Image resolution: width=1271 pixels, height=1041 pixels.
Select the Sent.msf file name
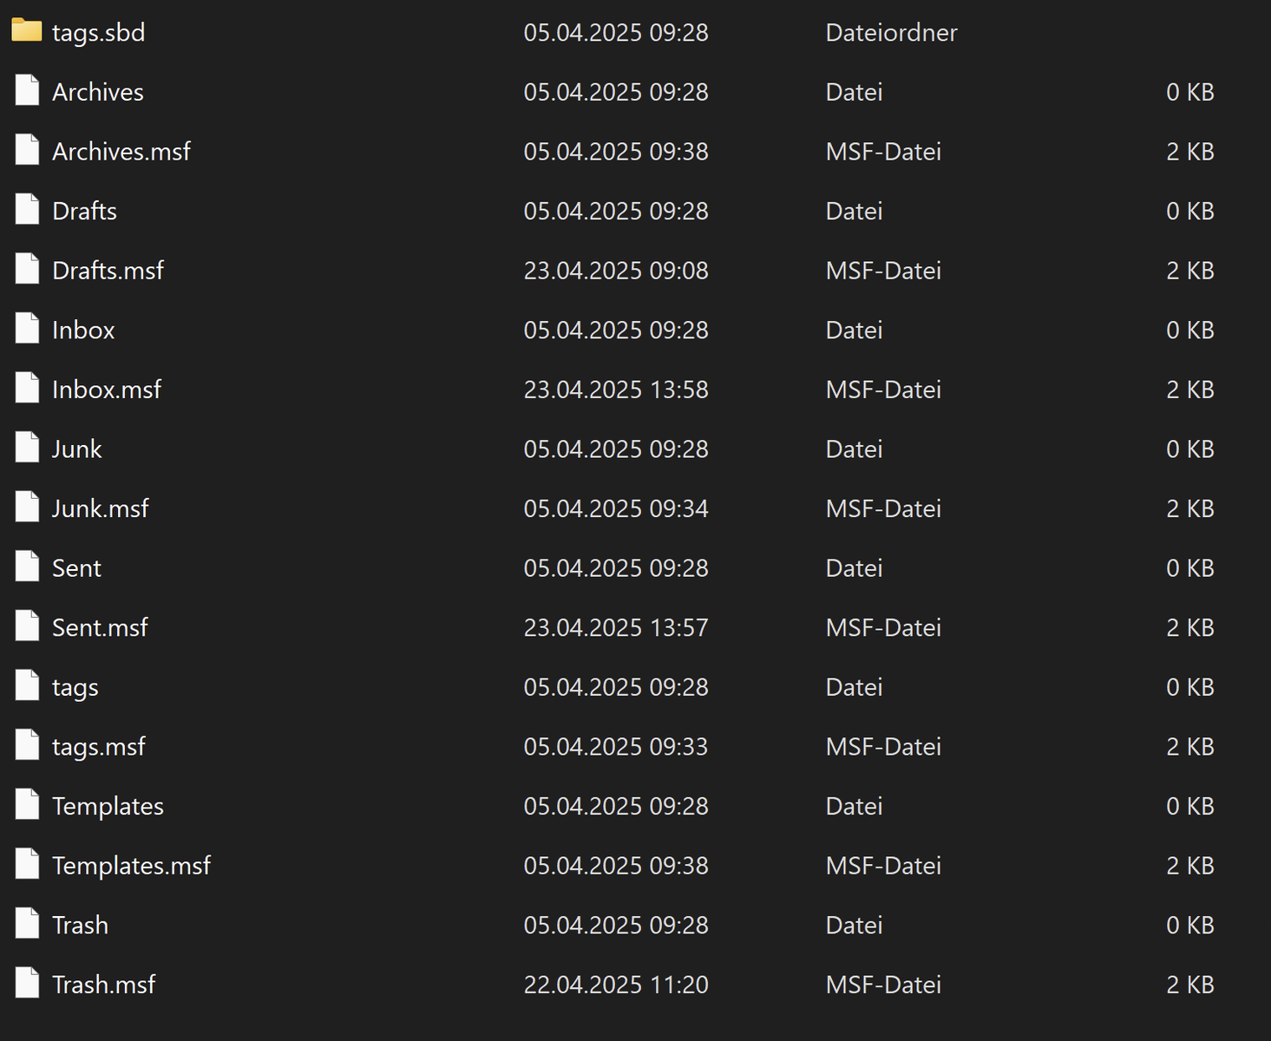pos(100,627)
